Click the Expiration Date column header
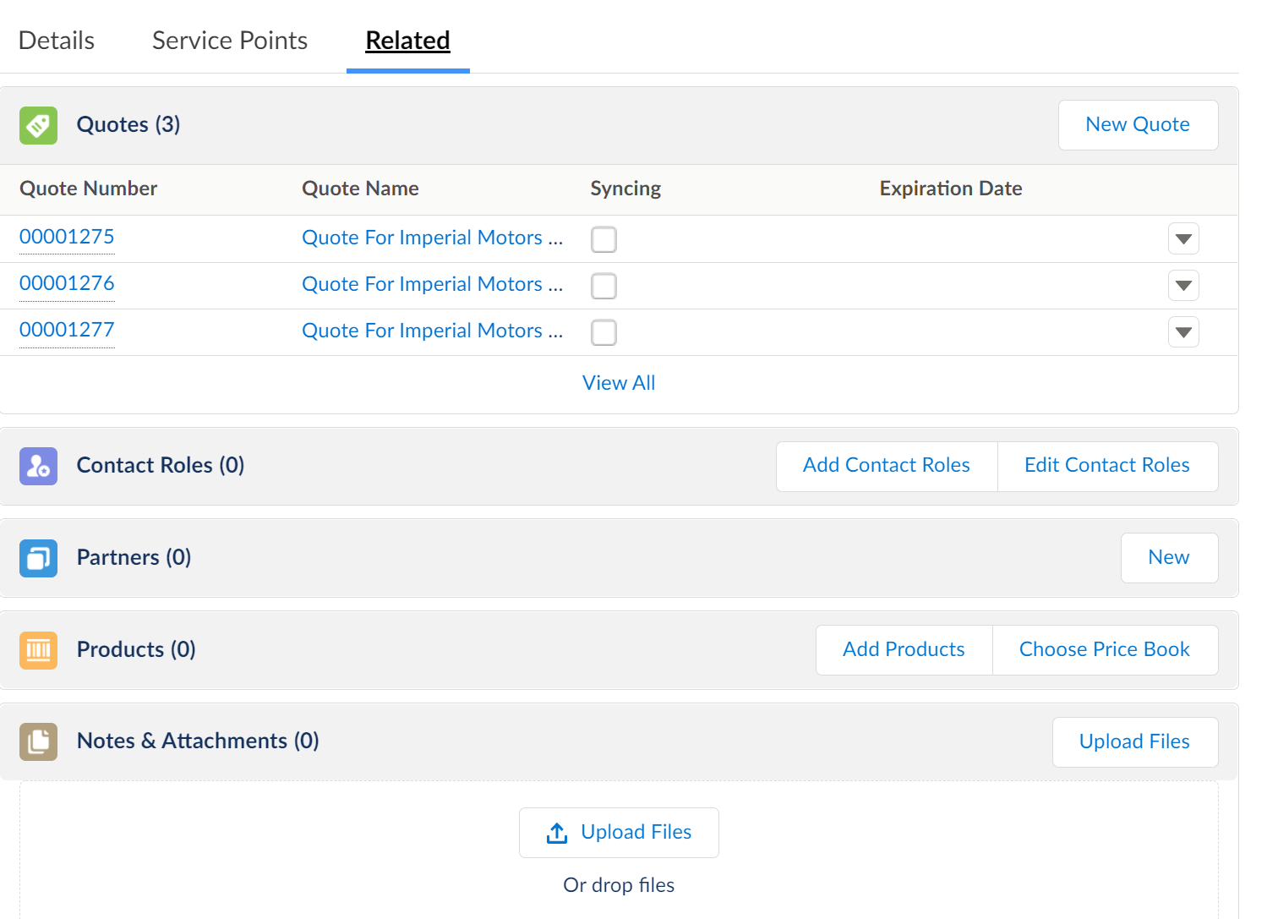The image size is (1278, 919). click(951, 189)
